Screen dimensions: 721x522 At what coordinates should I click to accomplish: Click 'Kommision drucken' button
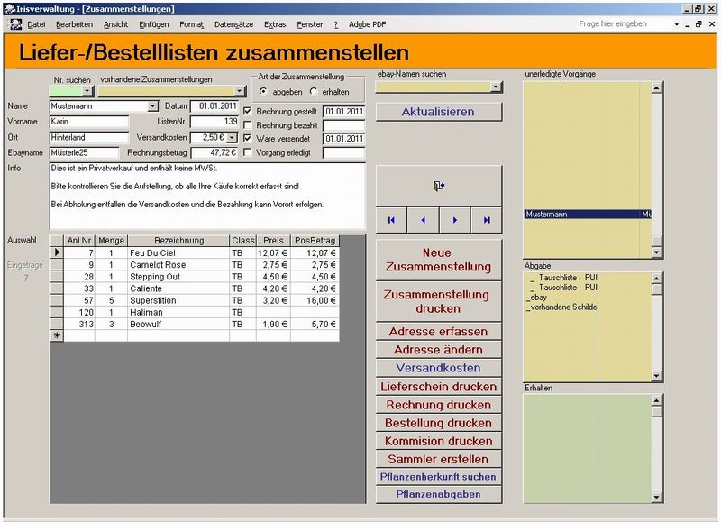coord(439,441)
